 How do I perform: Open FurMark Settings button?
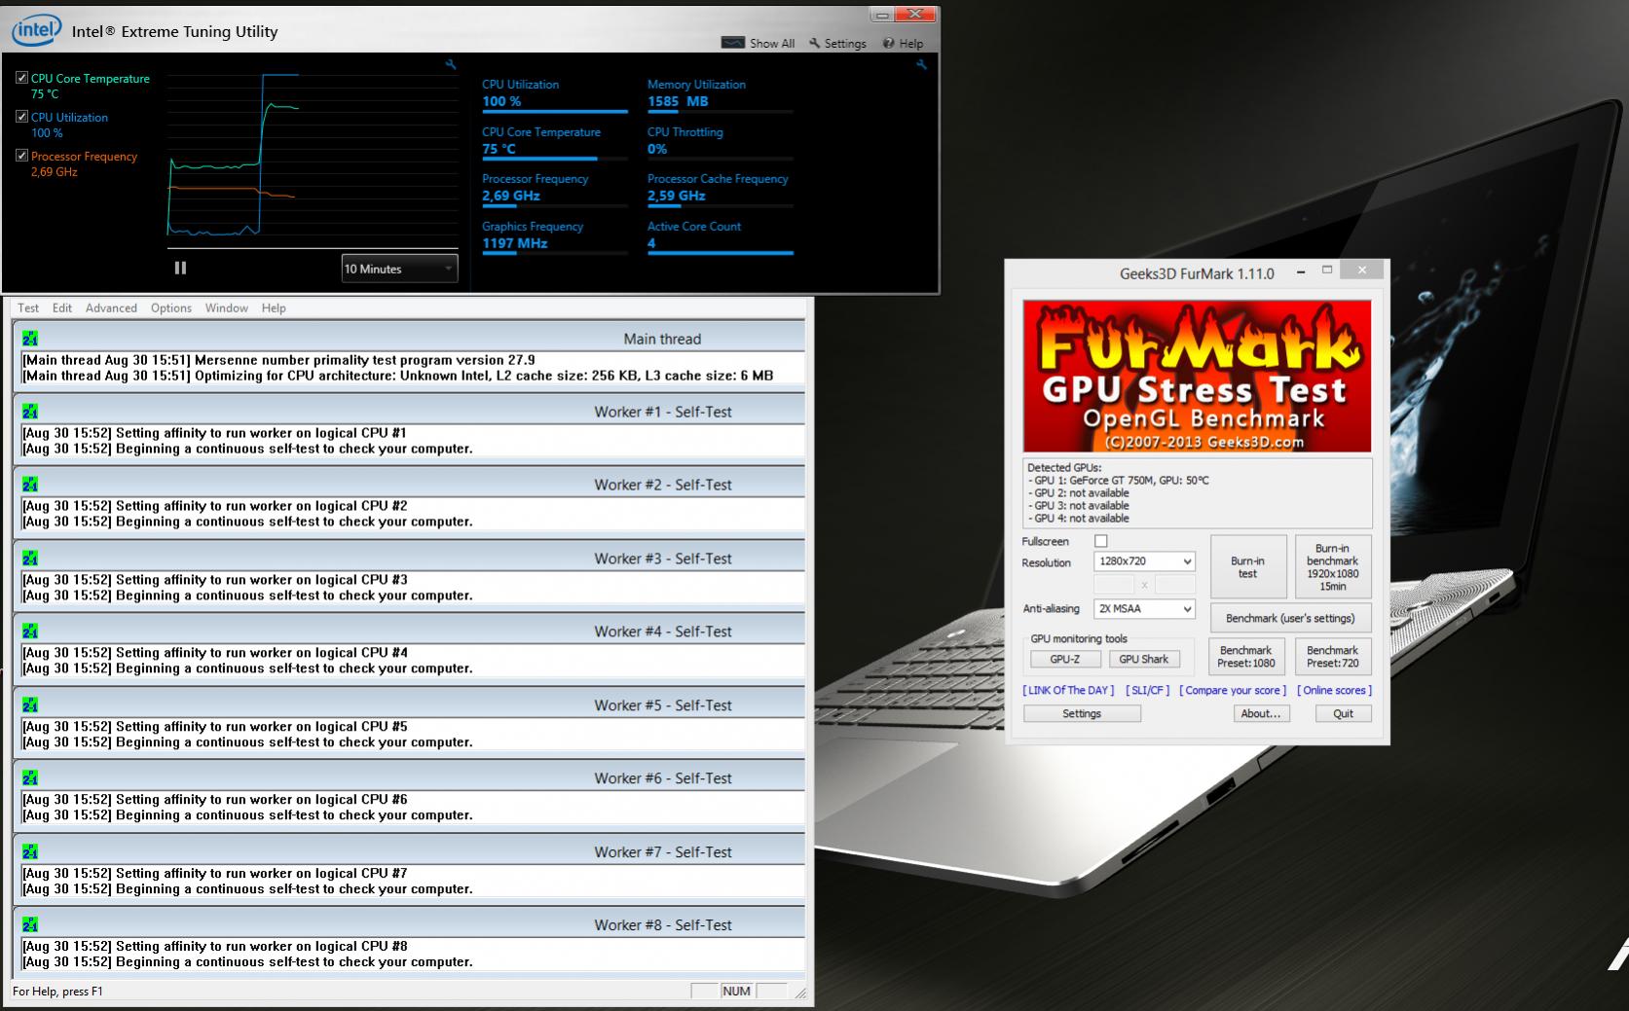click(x=1082, y=713)
